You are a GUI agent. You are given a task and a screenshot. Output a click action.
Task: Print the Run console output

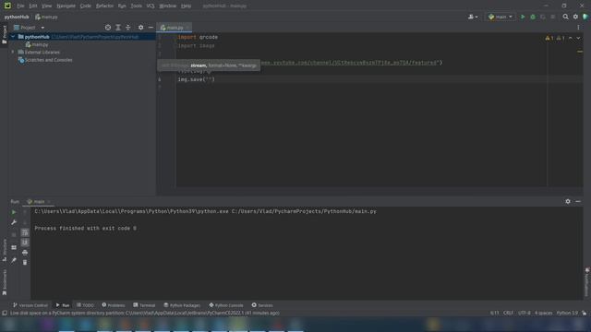click(x=25, y=253)
